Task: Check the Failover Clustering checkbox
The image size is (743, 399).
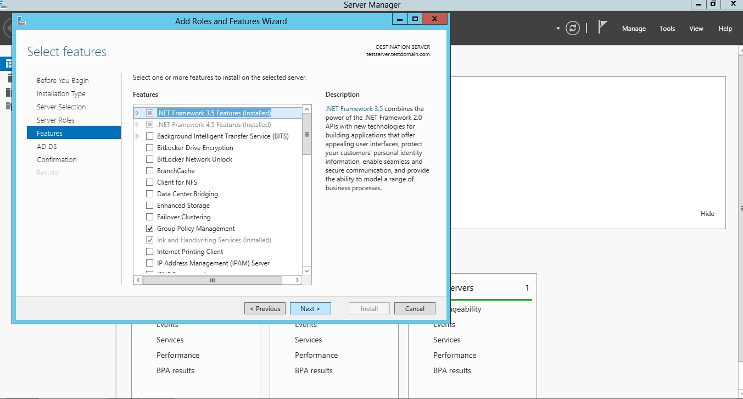Action: click(x=149, y=217)
